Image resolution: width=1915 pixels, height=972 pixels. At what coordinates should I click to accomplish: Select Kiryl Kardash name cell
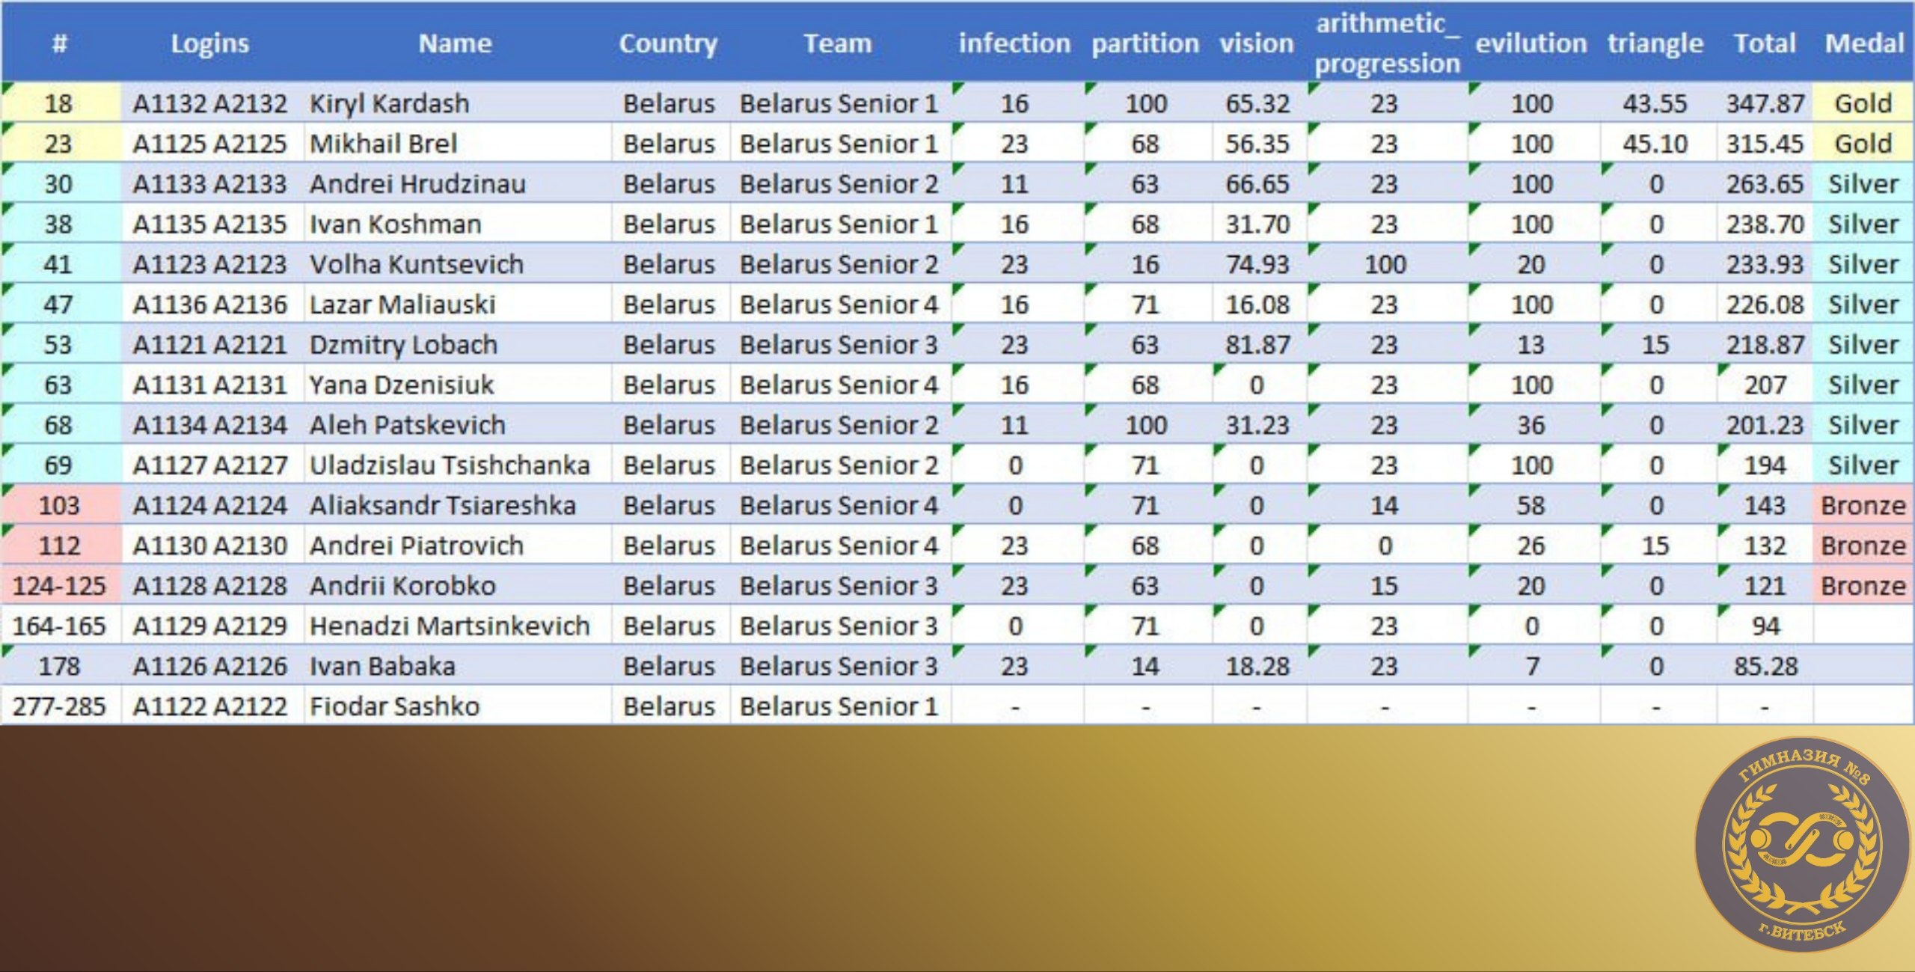pos(390,103)
